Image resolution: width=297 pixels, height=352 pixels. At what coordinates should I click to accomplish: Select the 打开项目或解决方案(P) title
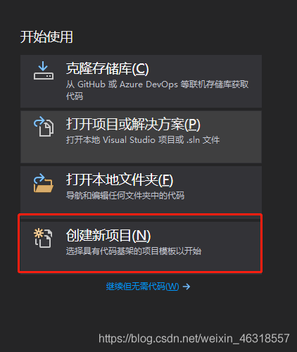pos(133,124)
